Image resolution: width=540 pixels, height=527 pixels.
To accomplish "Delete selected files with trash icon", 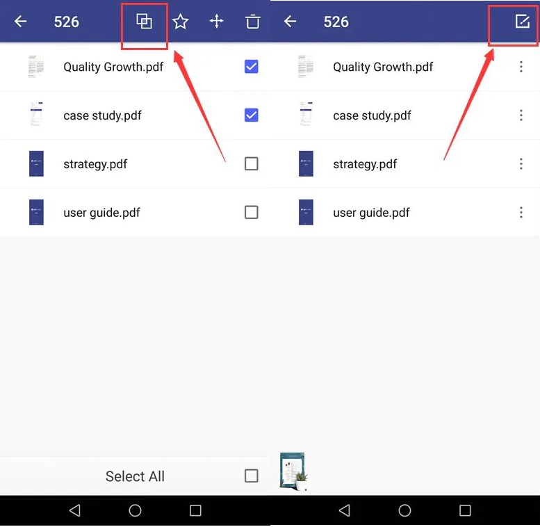I will click(x=252, y=22).
